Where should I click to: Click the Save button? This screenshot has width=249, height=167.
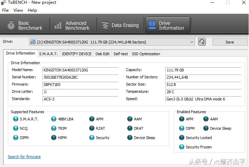point(229,42)
